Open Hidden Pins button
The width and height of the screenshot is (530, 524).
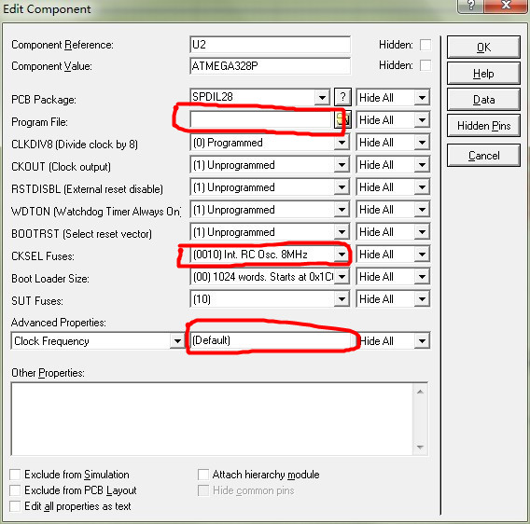coord(483,126)
